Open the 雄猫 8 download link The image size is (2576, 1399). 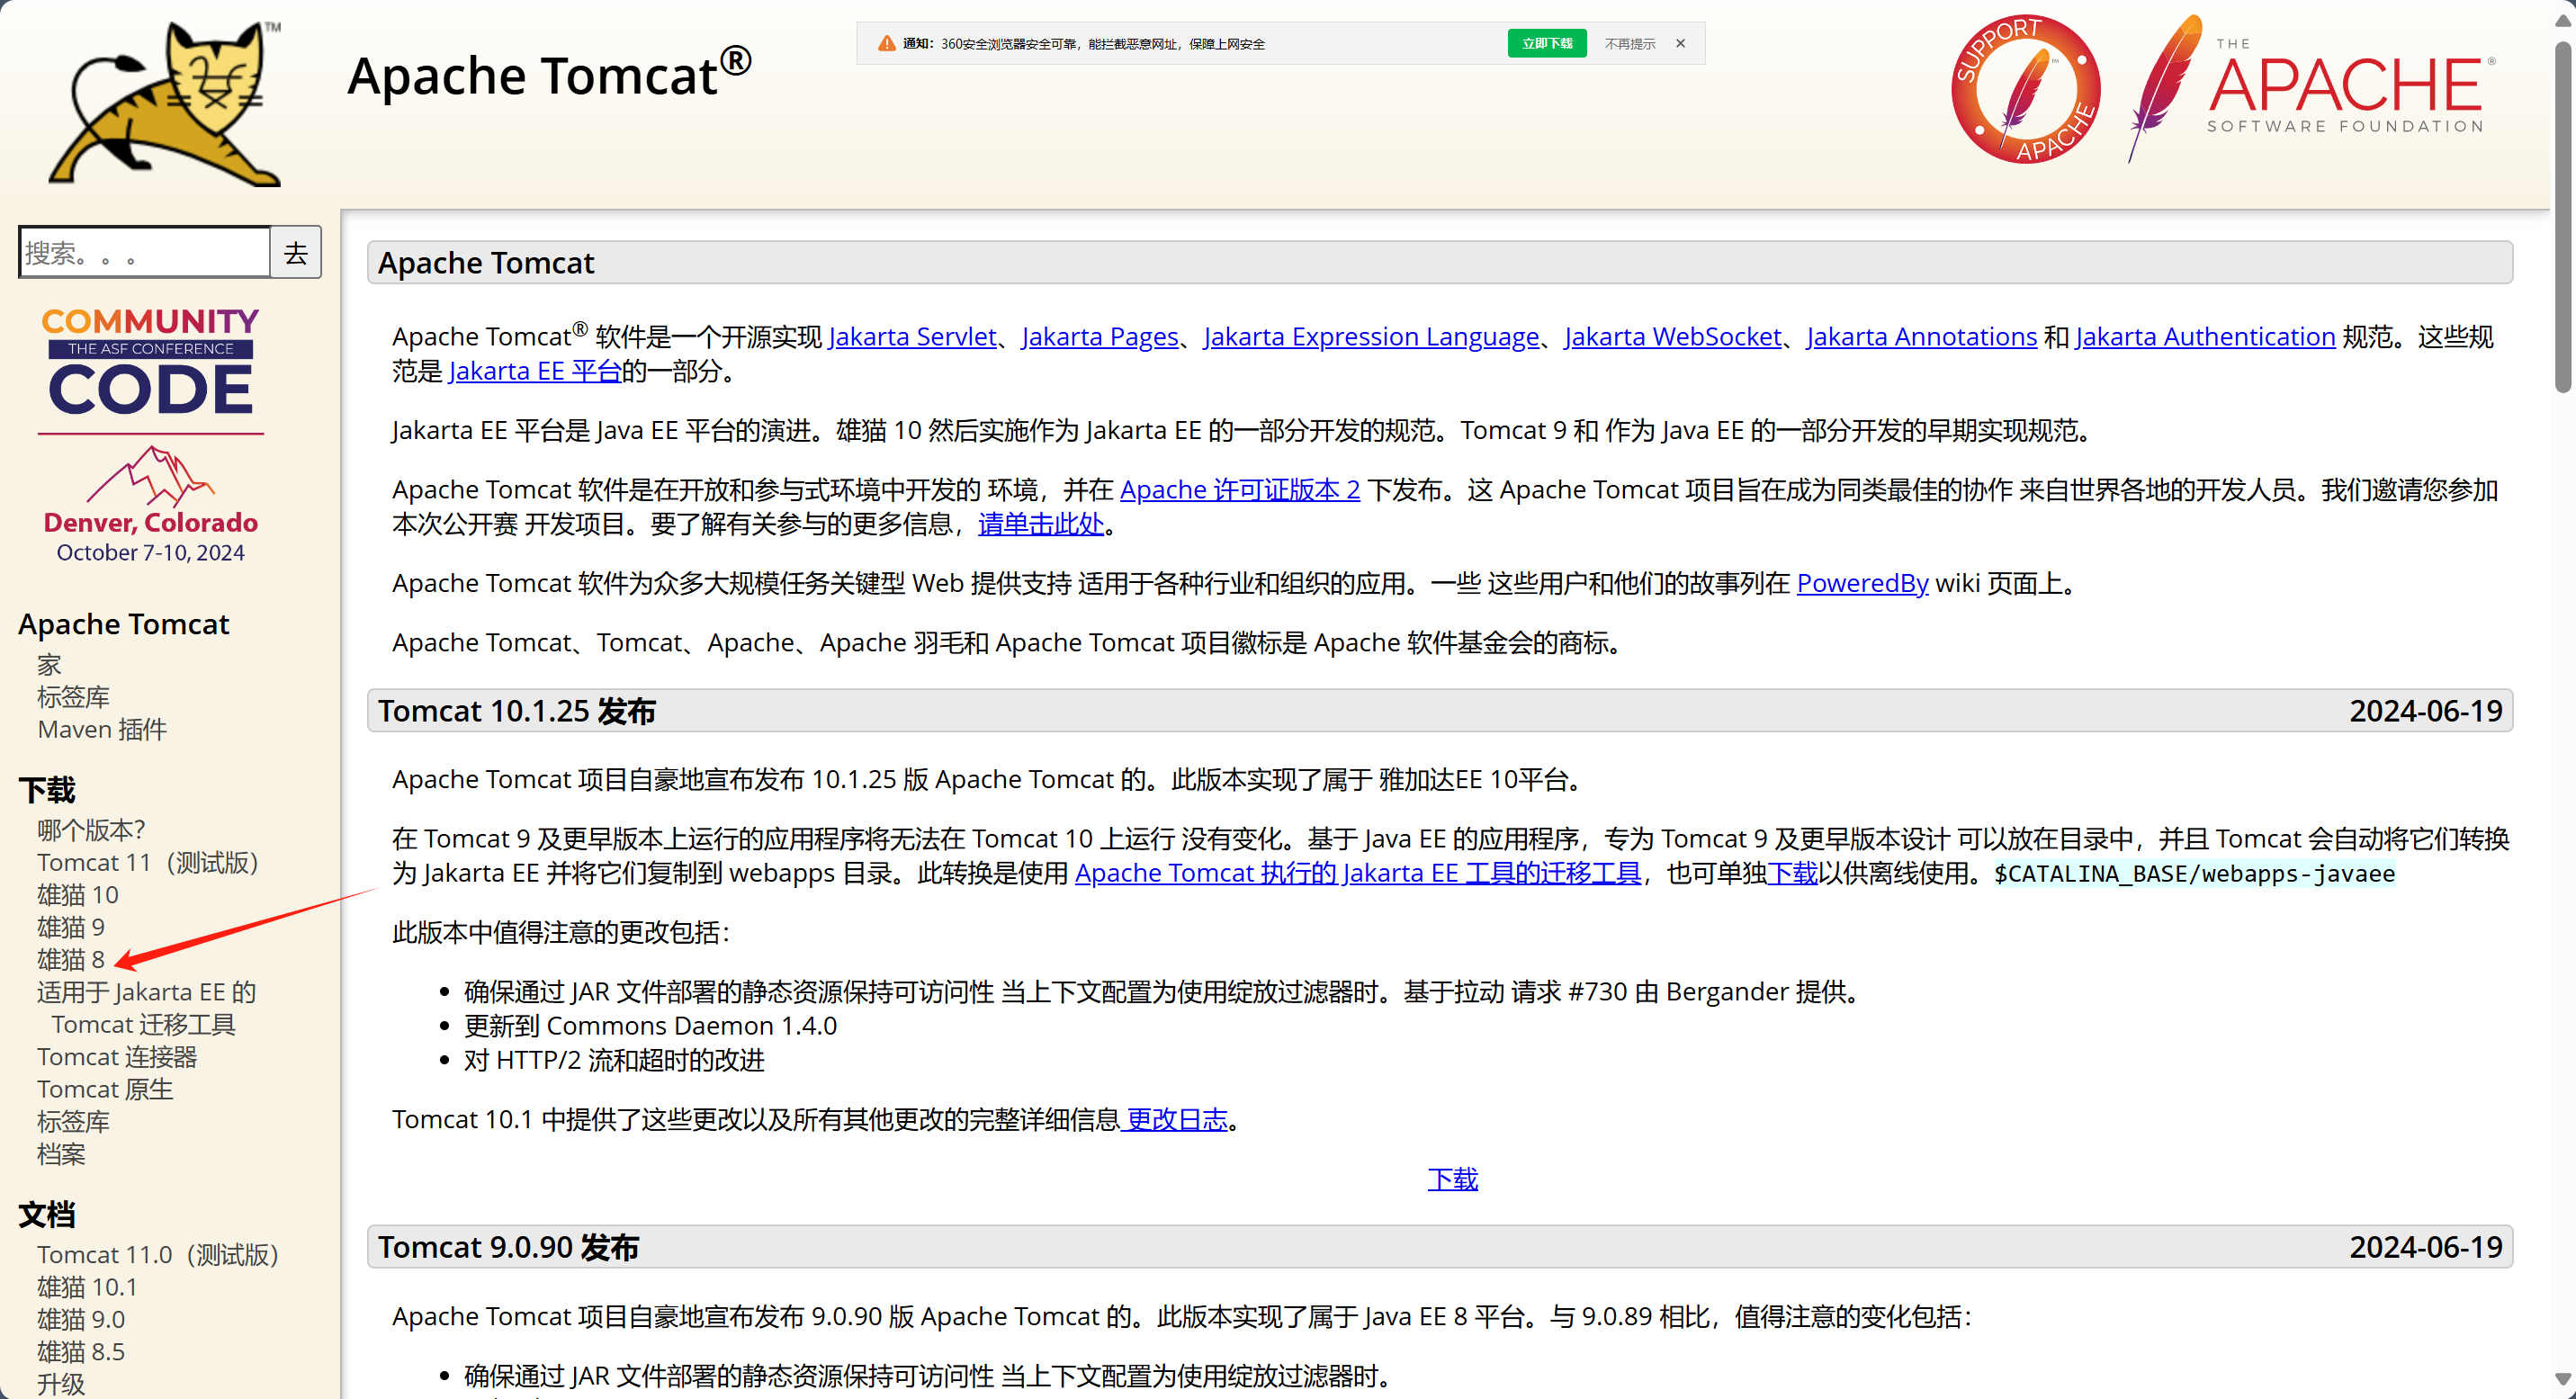click(x=71, y=959)
